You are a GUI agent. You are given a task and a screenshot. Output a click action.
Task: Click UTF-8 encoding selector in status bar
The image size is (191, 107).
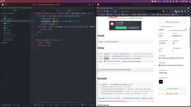50,105
